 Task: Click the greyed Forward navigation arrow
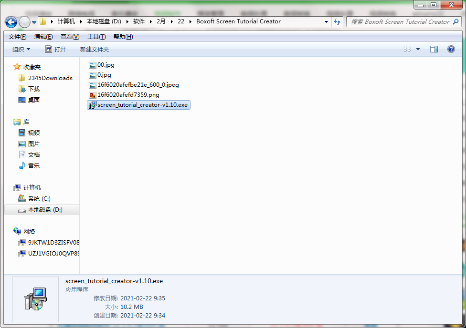[x=24, y=22]
